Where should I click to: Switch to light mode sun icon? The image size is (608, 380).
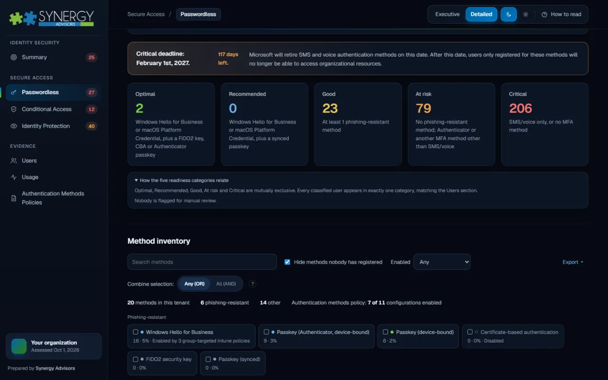pyautogui.click(x=525, y=14)
